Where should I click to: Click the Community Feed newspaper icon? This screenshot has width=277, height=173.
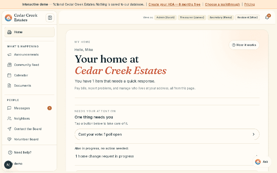9,65
